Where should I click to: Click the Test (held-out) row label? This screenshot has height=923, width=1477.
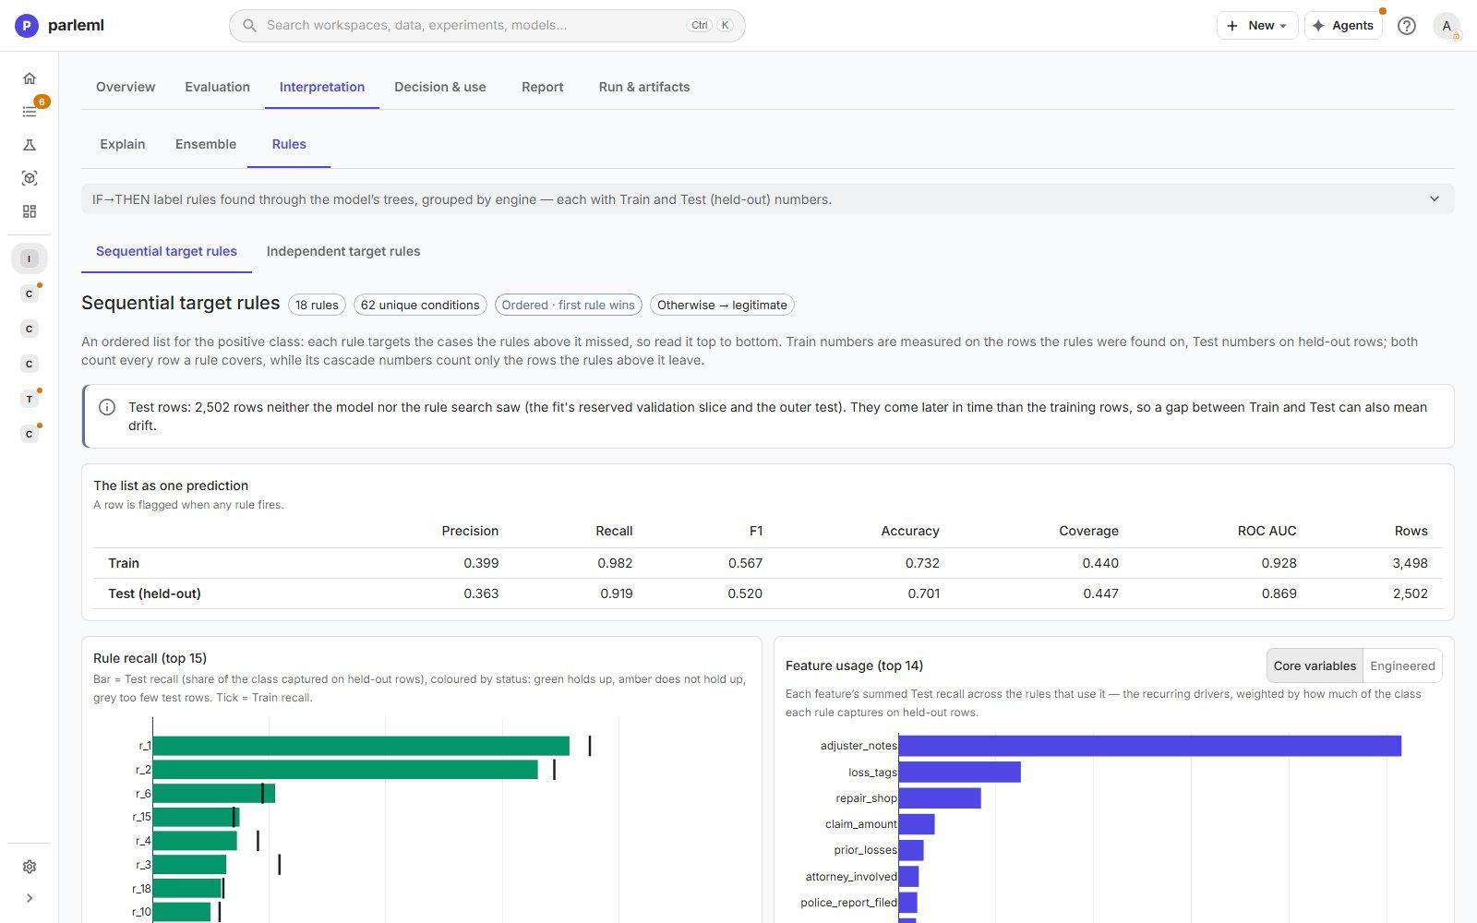click(x=154, y=593)
